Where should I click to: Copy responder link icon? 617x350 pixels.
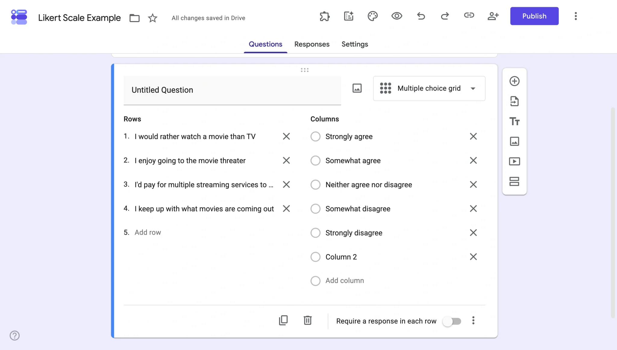469,15
